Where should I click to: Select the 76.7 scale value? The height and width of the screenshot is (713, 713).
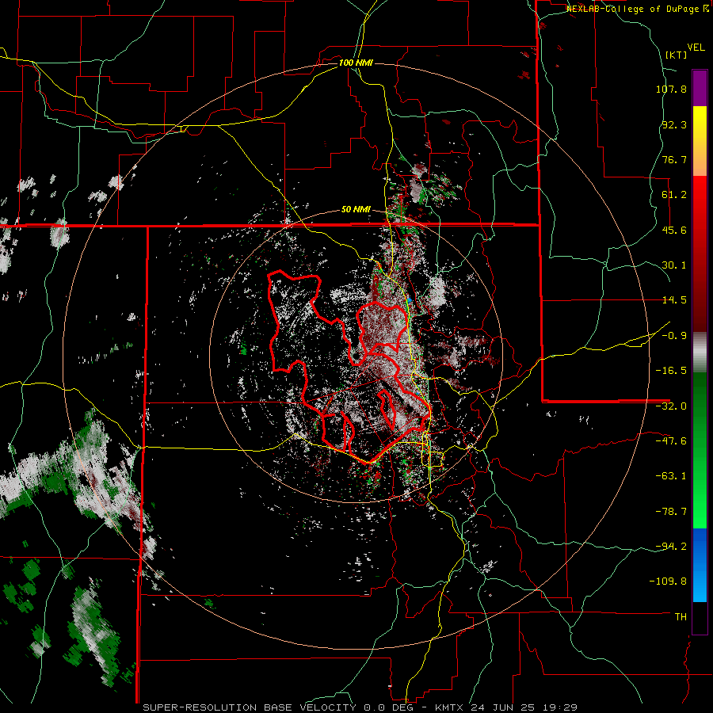click(x=674, y=159)
